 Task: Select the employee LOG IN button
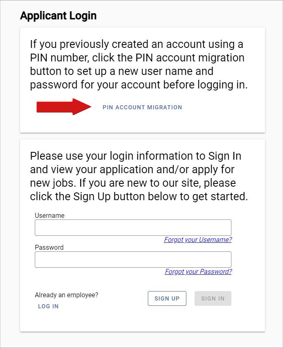48,306
